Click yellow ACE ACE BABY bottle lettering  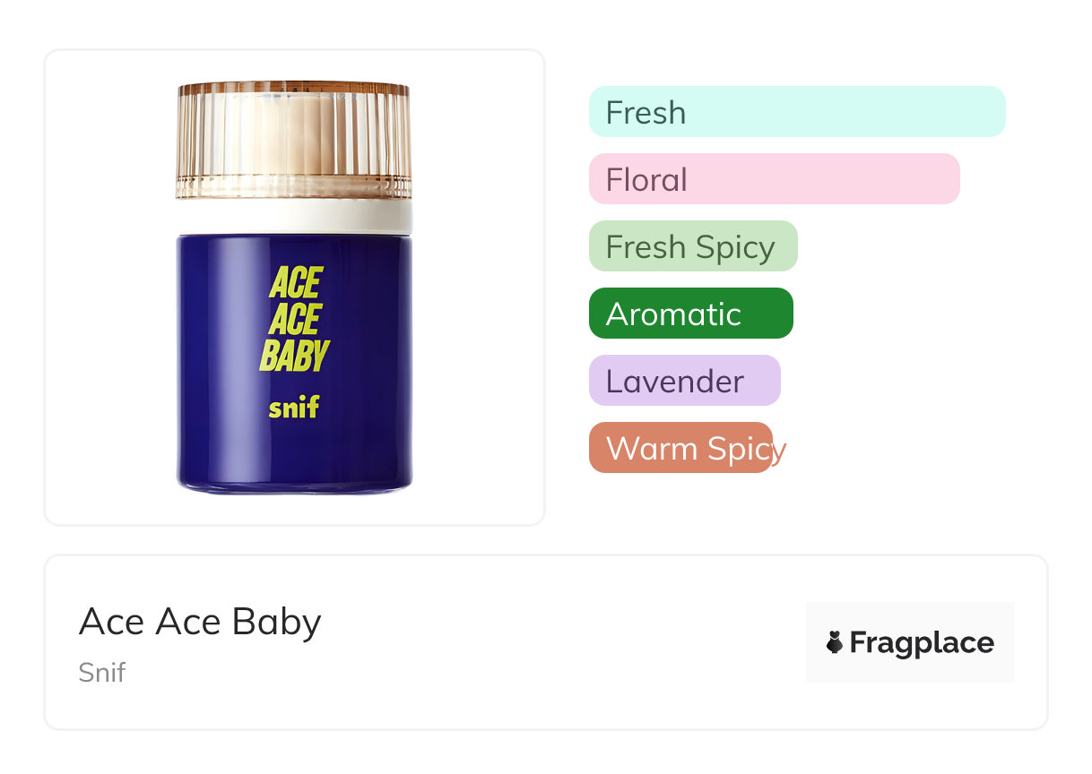295,320
